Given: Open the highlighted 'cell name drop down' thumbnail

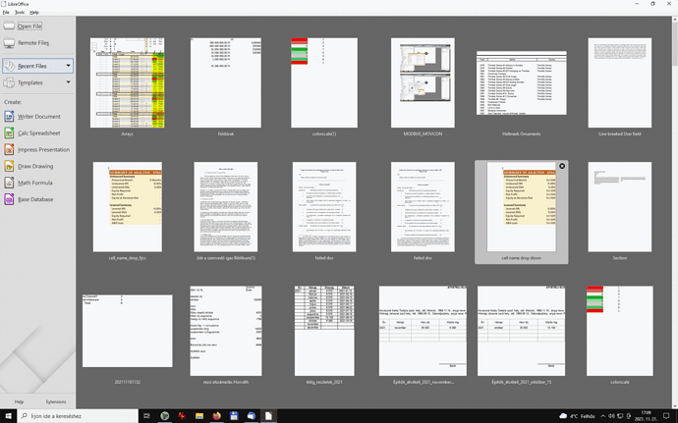Looking at the screenshot, I should tap(522, 207).
